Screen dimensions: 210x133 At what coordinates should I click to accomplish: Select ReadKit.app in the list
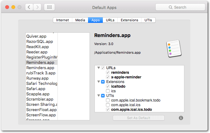(41, 47)
